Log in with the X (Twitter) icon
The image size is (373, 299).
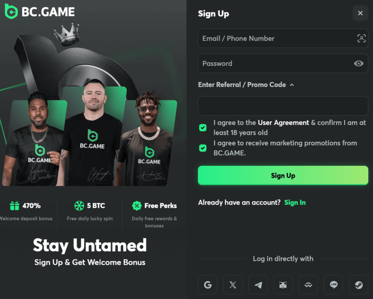click(x=233, y=285)
